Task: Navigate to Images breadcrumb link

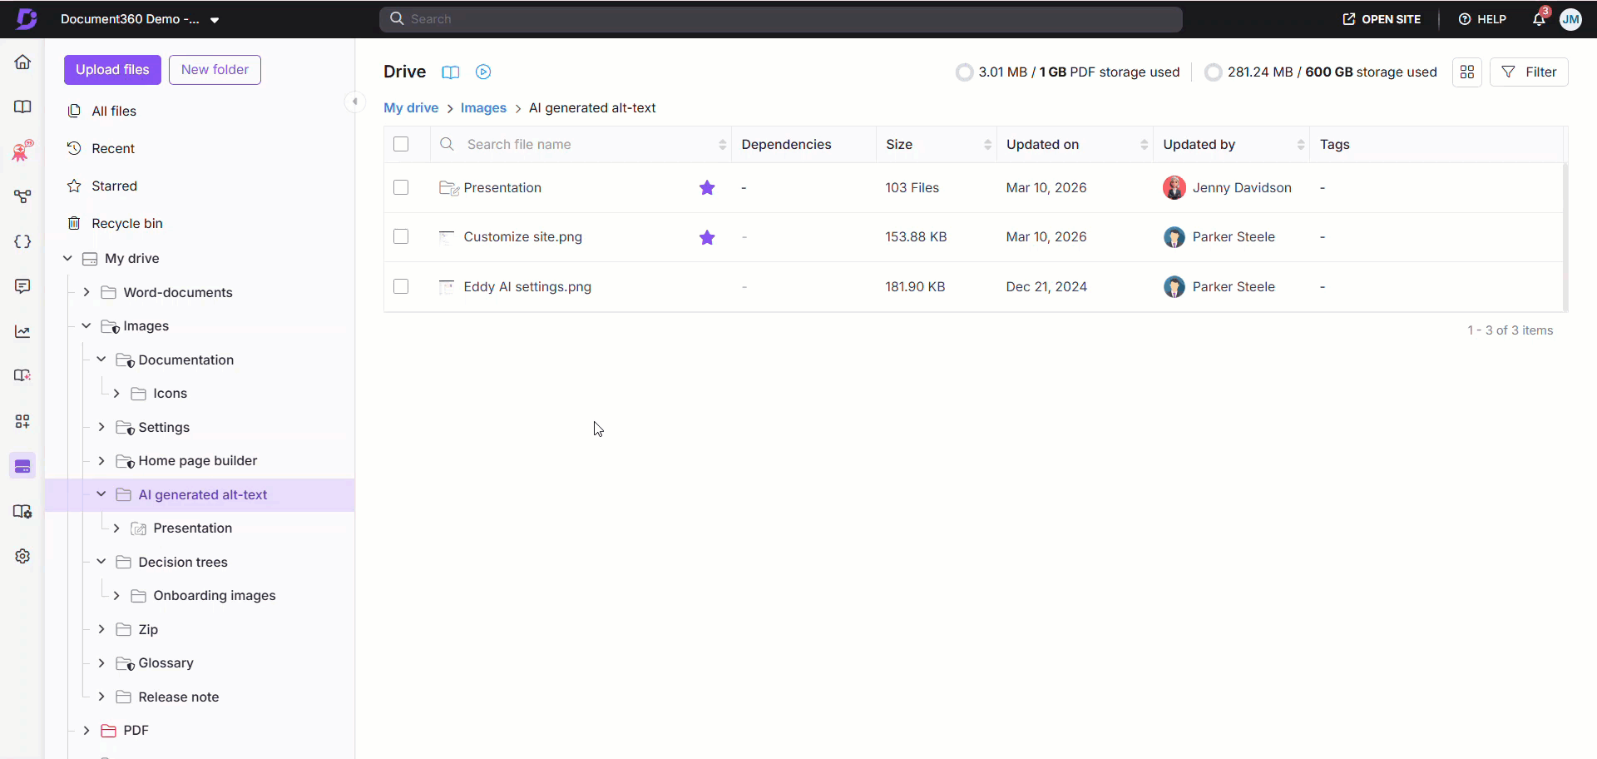Action: coord(483,108)
